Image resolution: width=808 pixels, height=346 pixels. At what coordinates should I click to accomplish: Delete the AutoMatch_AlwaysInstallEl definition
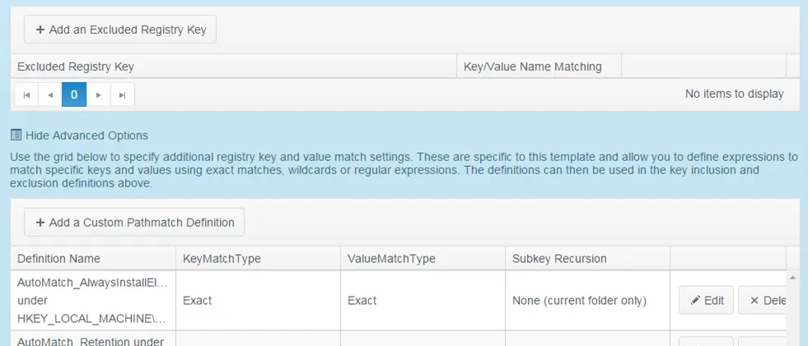pos(762,300)
